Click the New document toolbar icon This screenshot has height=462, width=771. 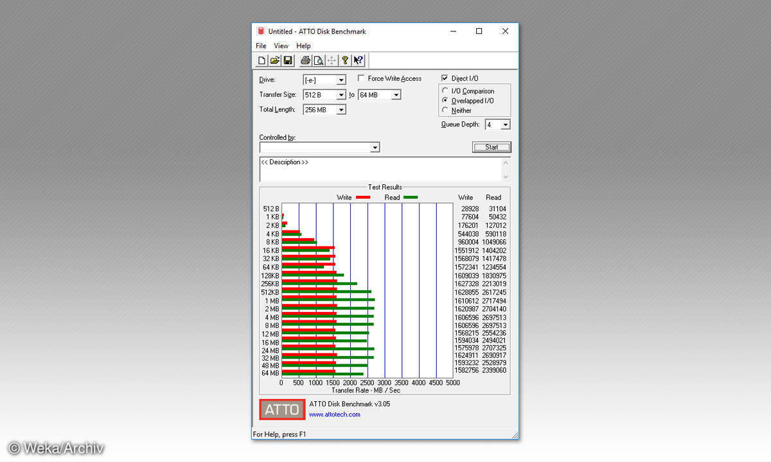tap(261, 60)
